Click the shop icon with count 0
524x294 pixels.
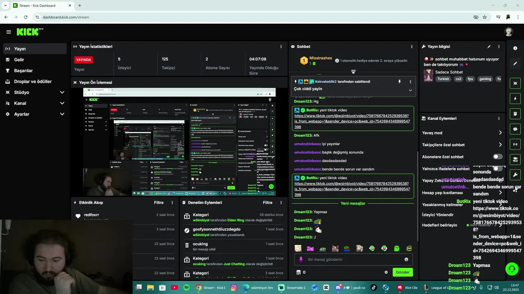(300, 272)
